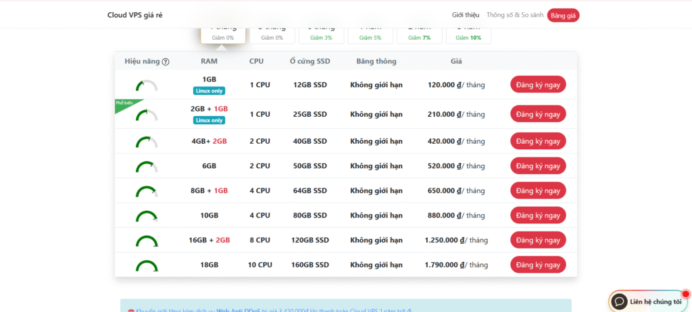Click Đăng ký ngay for the 120.000 ₫ plan

pyautogui.click(x=538, y=84)
